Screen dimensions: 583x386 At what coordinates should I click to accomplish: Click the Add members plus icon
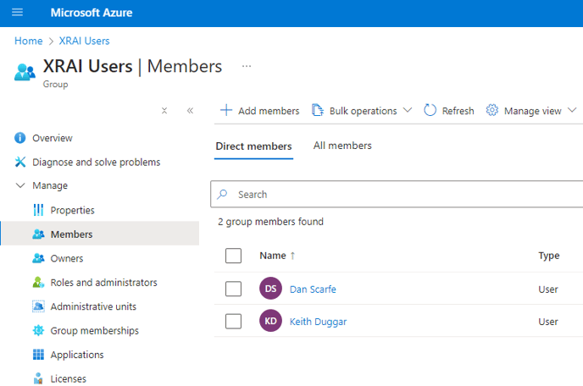click(x=226, y=110)
